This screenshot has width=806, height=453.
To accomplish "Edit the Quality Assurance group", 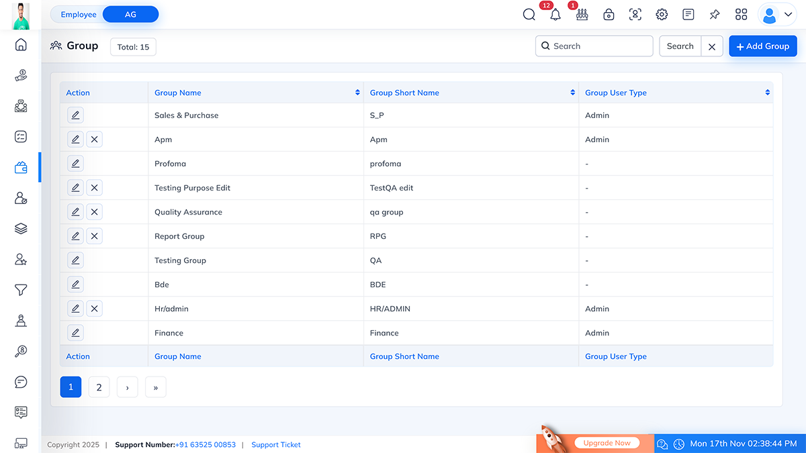I will (75, 212).
